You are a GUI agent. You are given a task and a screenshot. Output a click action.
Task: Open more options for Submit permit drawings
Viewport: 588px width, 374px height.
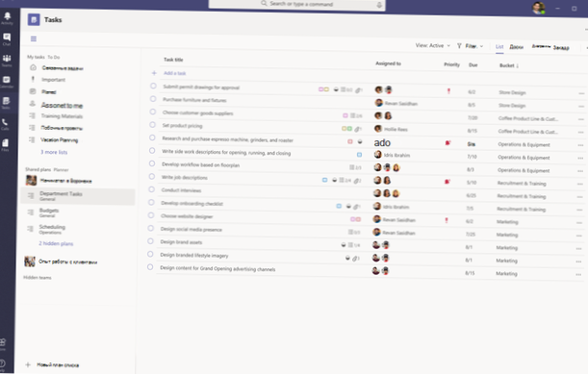pos(581,93)
